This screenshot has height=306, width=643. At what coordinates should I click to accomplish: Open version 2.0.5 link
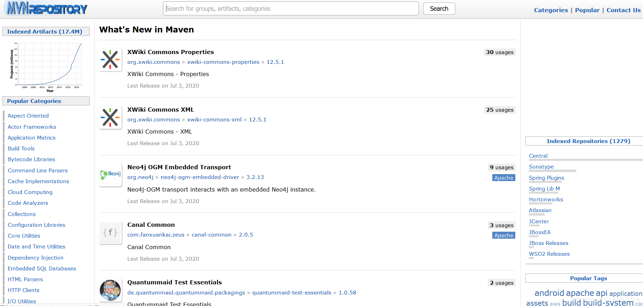(x=246, y=234)
